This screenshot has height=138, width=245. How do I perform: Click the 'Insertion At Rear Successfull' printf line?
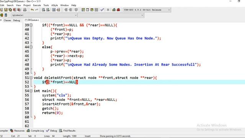tap(126, 65)
